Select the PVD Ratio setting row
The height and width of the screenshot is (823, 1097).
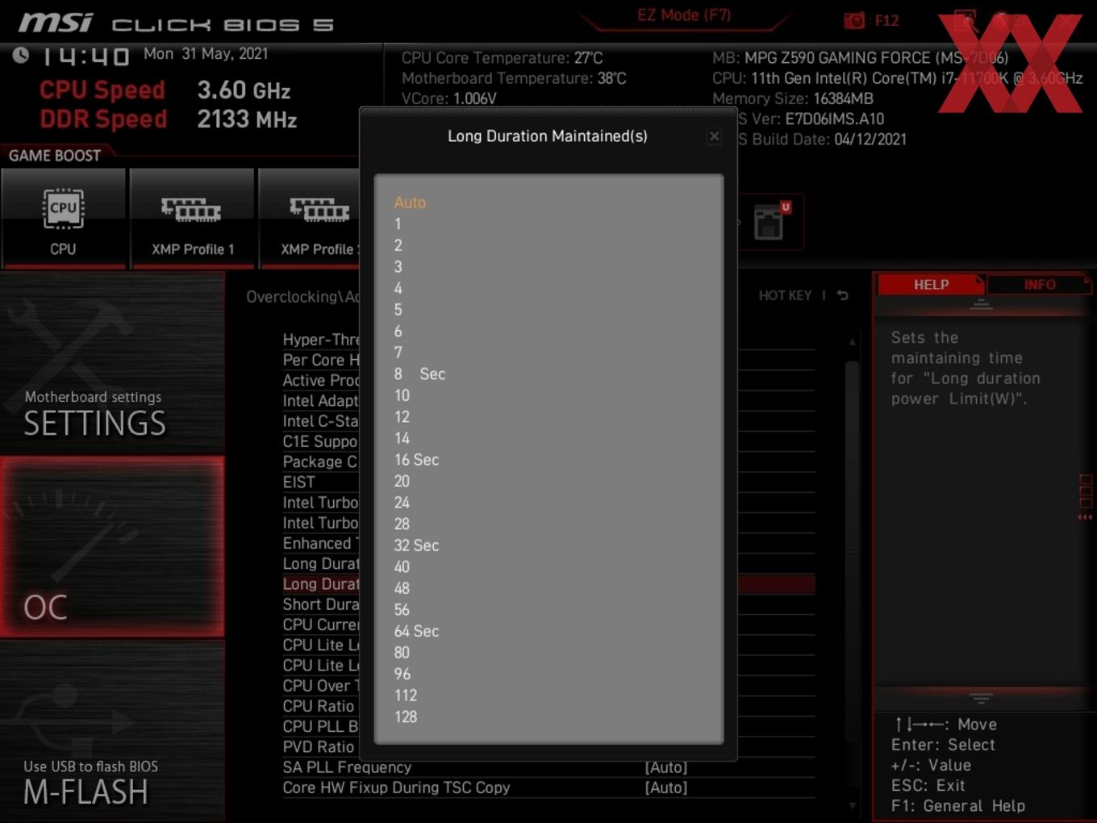[x=319, y=747]
